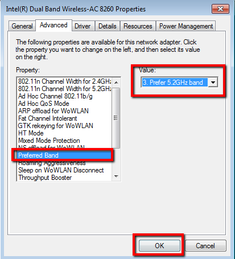Switch to the Resources tab

point(138,26)
